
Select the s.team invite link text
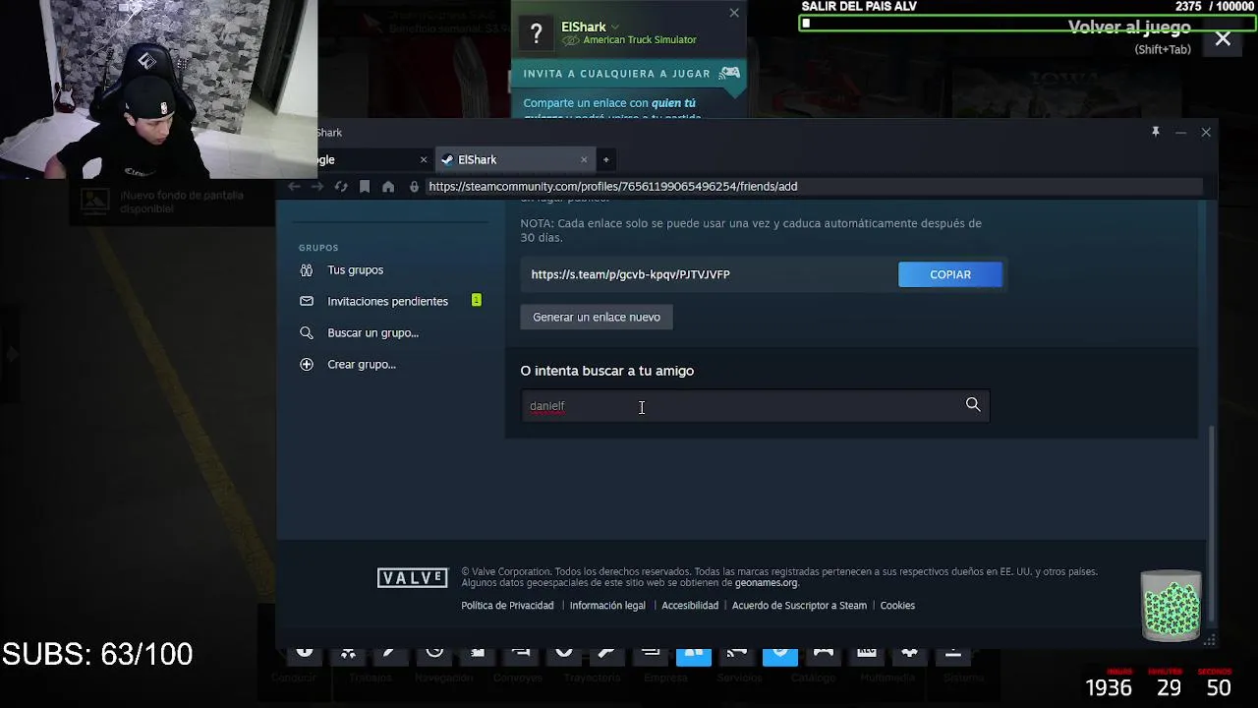click(x=630, y=274)
